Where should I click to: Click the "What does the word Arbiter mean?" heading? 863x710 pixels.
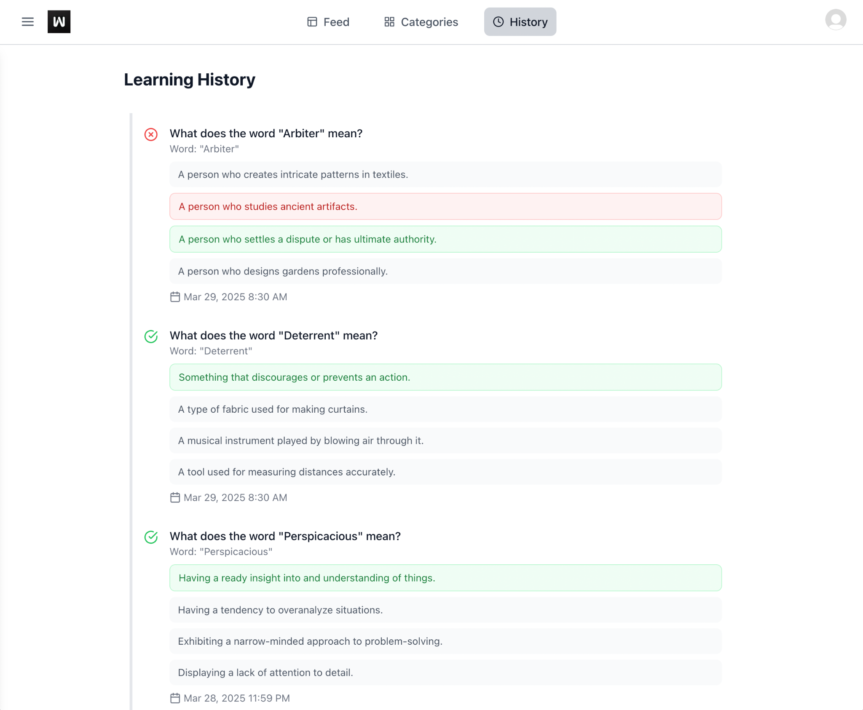[266, 133]
